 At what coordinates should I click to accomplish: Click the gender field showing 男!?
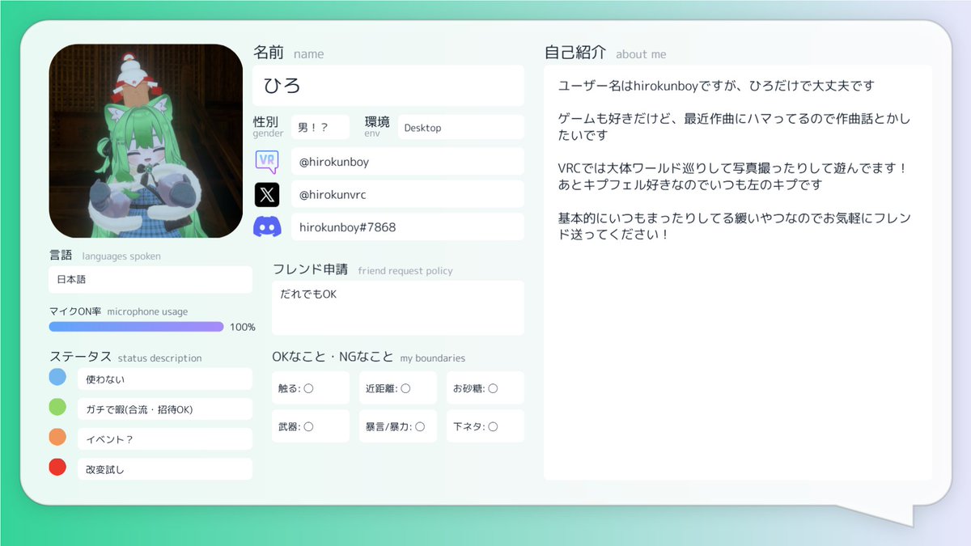320,127
